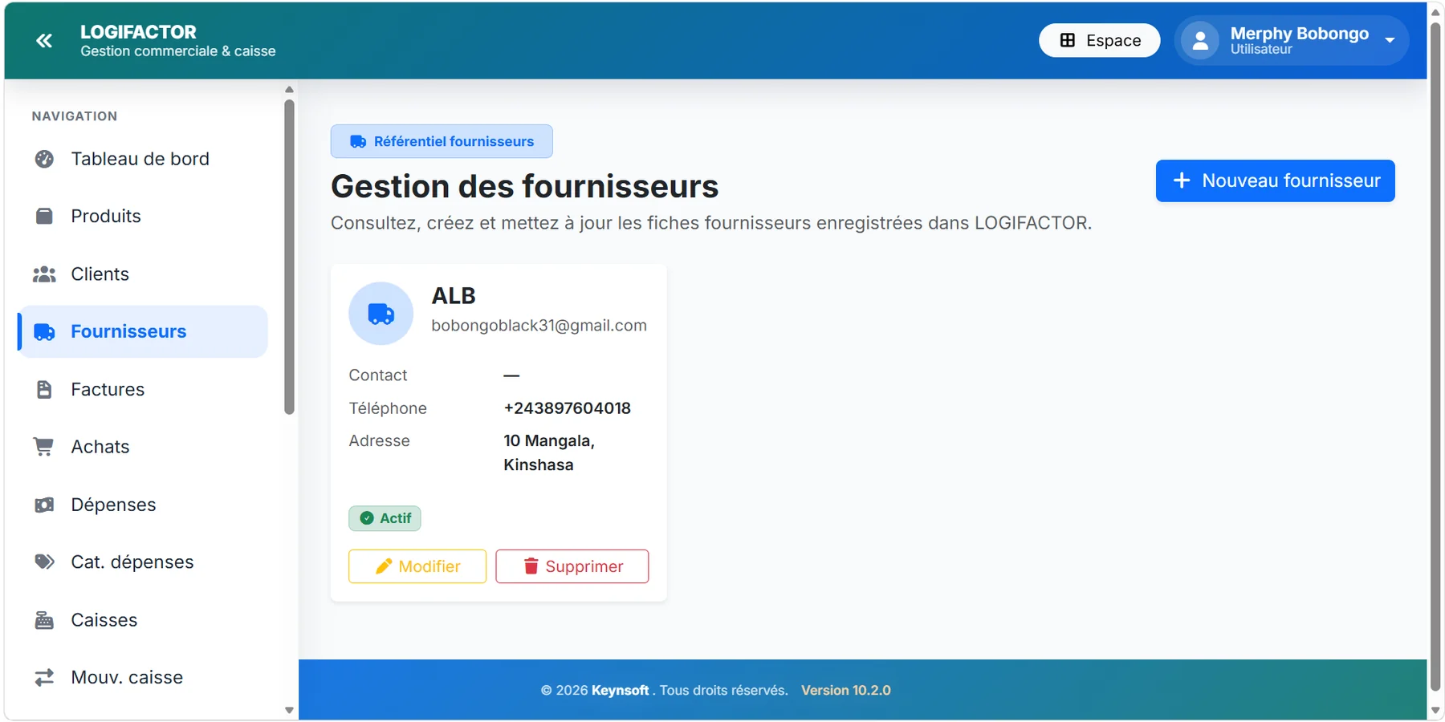Screen dimensions: 1445x722
Task: Click the Achats shopping cart icon
Action: pyautogui.click(x=43, y=447)
